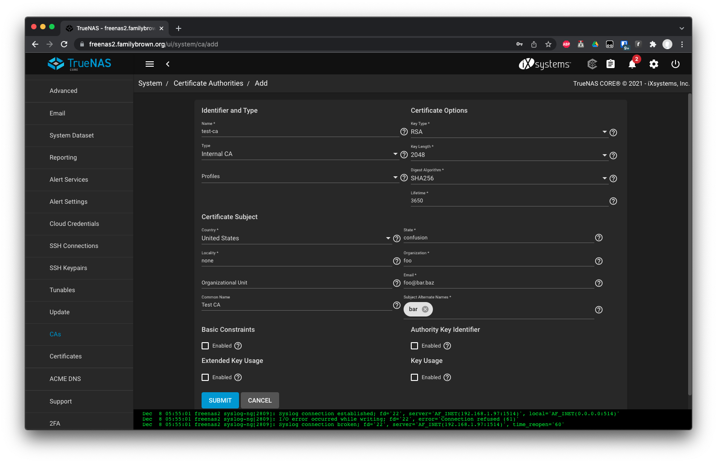Show help for the Email field

pos(599,283)
